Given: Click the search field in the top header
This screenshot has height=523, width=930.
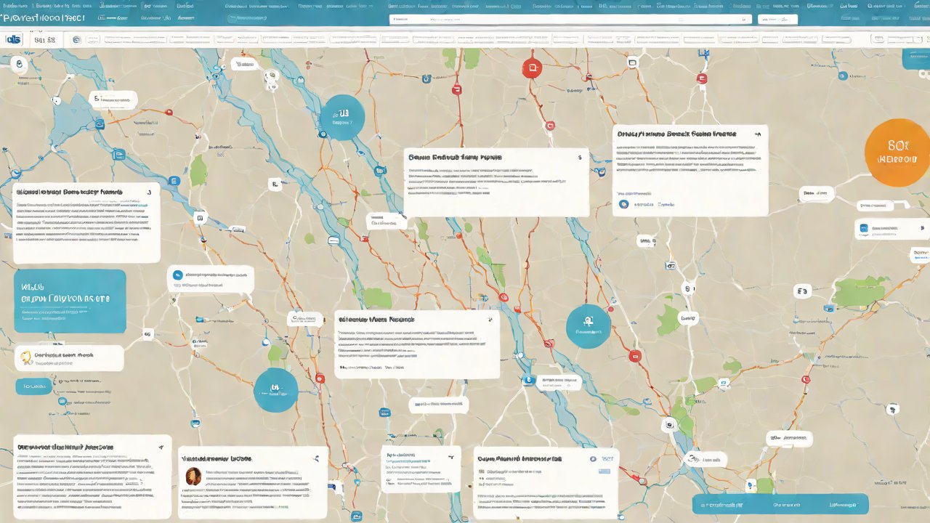Looking at the screenshot, I should 569,20.
